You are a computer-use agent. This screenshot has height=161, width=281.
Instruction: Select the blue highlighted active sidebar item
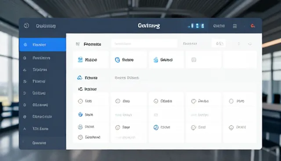pos(43,45)
